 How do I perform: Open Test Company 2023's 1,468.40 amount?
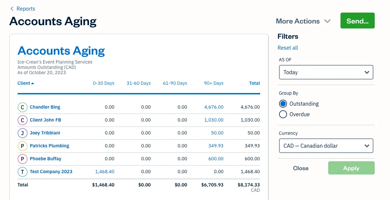pos(105,172)
